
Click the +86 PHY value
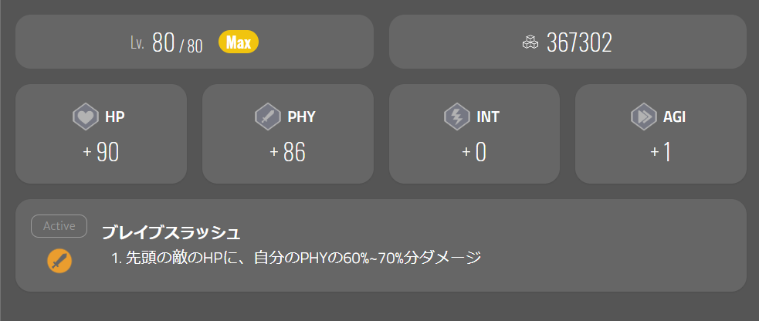pos(288,153)
